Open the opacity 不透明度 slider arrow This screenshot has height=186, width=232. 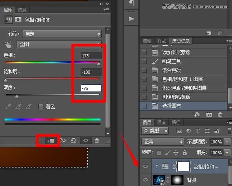click(227, 142)
